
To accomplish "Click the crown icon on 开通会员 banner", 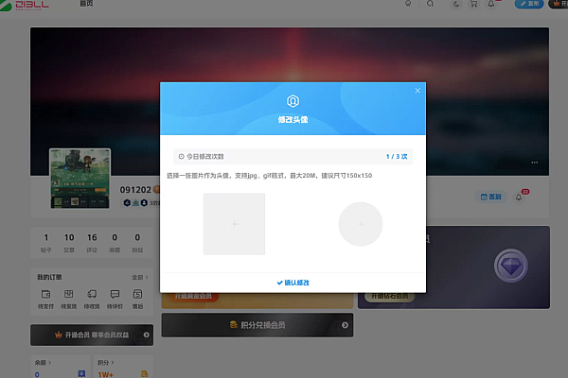I will [x=59, y=335].
